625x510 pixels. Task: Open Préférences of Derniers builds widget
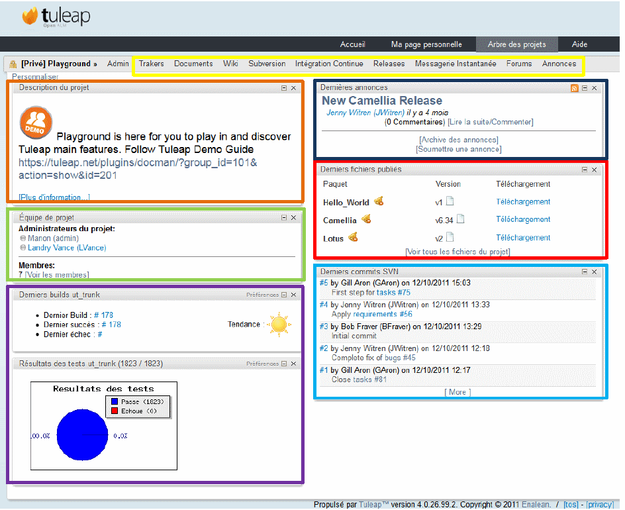[262, 295]
